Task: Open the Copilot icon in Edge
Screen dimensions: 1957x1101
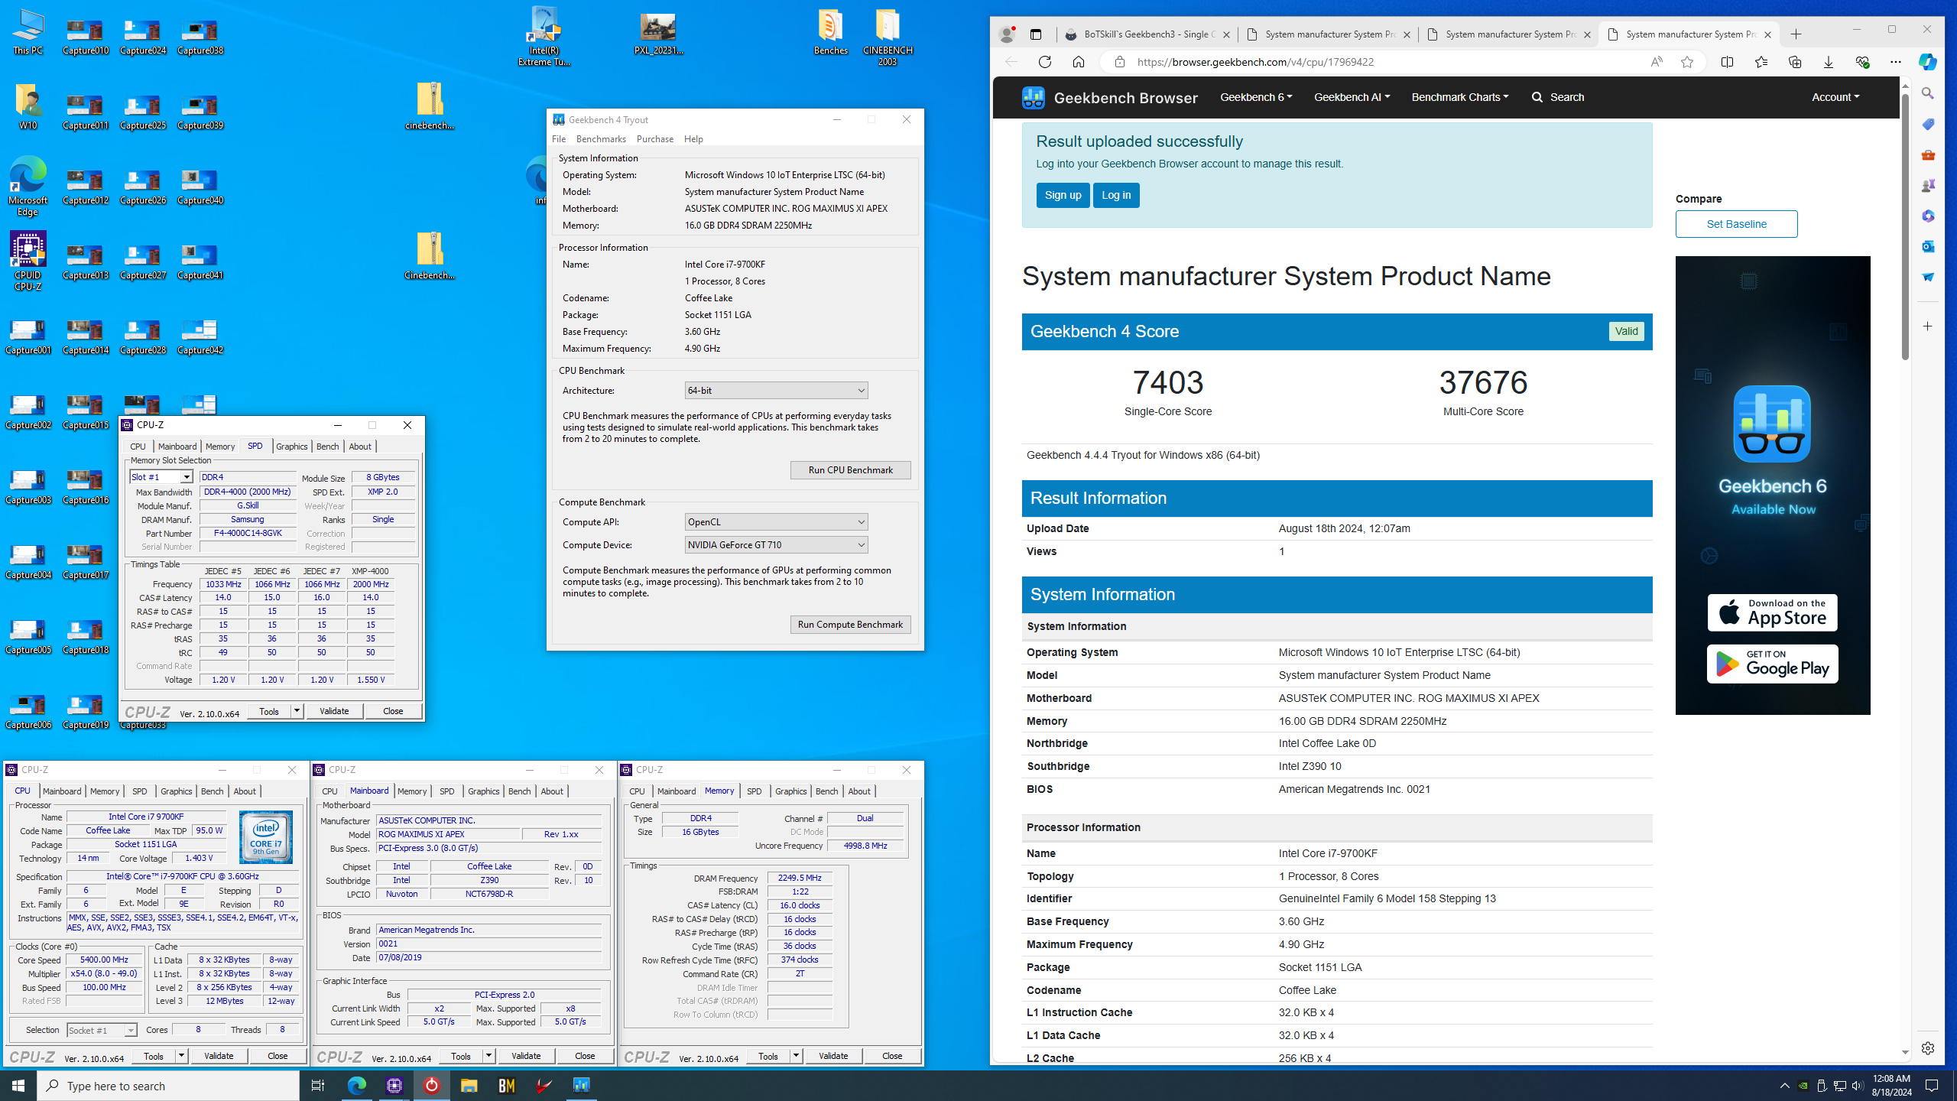Action: click(x=1927, y=62)
